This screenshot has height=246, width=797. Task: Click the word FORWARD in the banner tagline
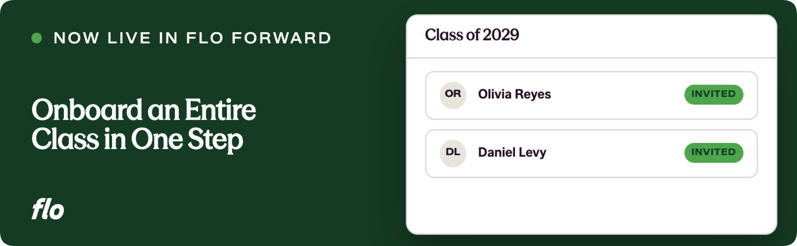point(282,38)
